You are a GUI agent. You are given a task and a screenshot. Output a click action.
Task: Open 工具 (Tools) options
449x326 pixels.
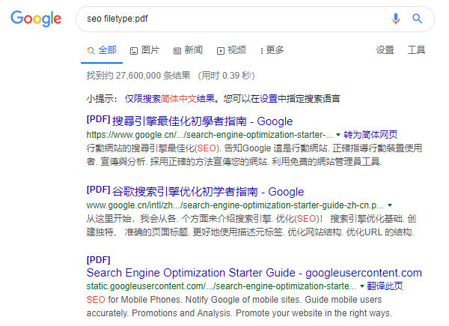[416, 50]
